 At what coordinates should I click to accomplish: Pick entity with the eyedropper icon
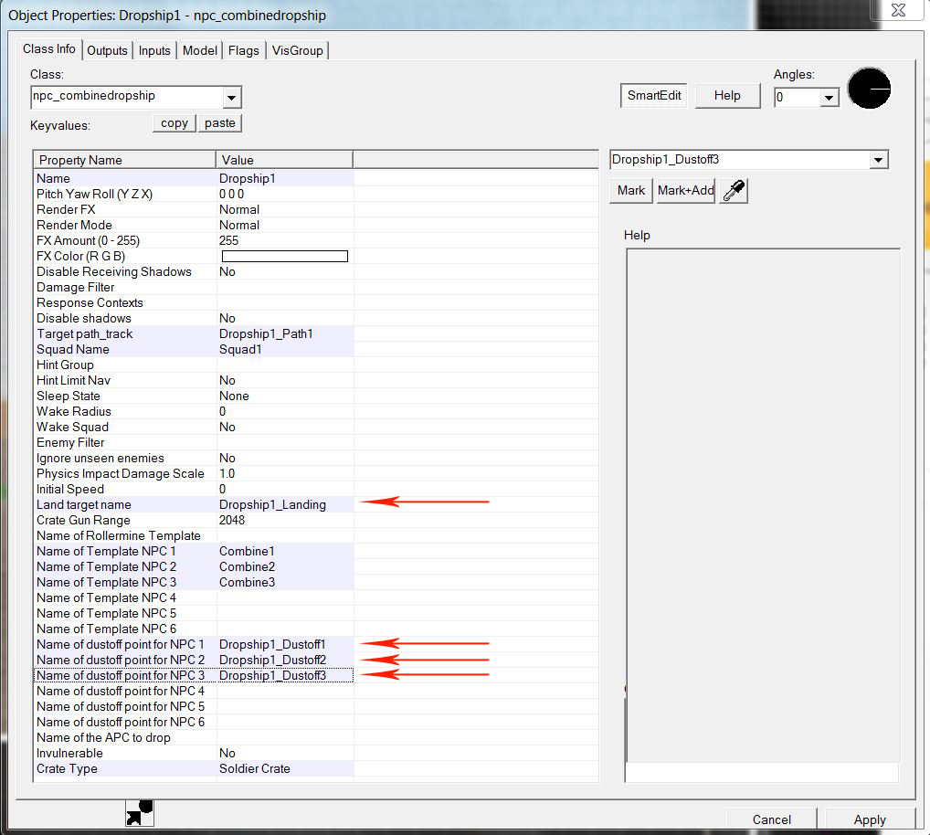[x=734, y=191]
